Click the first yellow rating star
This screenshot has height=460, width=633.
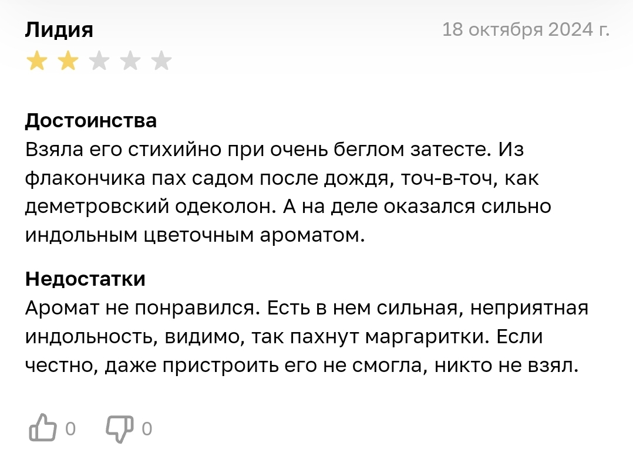(37, 60)
